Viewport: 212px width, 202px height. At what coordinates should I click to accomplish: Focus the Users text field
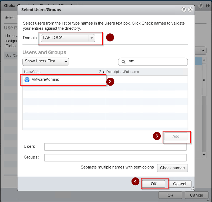coord(115,147)
